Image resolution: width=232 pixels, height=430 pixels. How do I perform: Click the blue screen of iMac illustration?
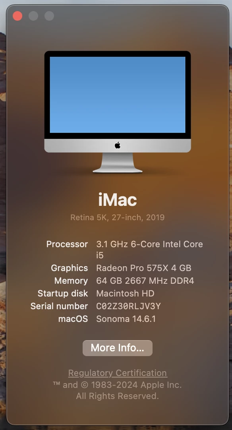coord(118,95)
